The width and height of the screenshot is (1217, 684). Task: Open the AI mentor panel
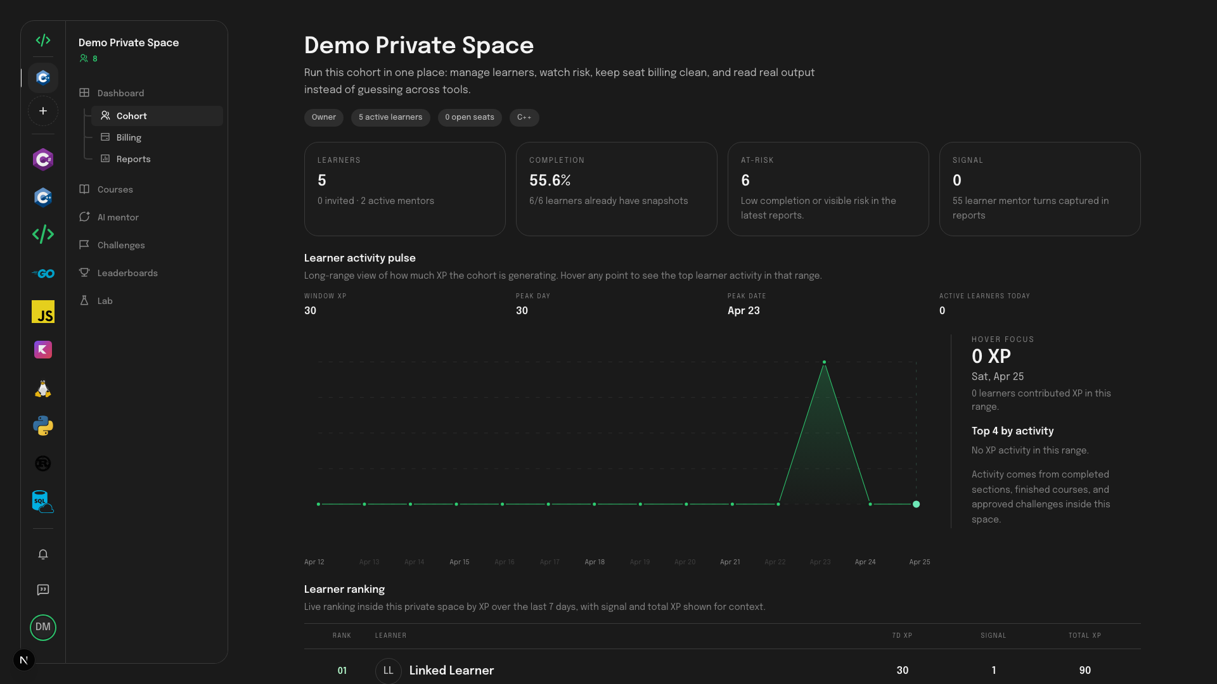(118, 217)
